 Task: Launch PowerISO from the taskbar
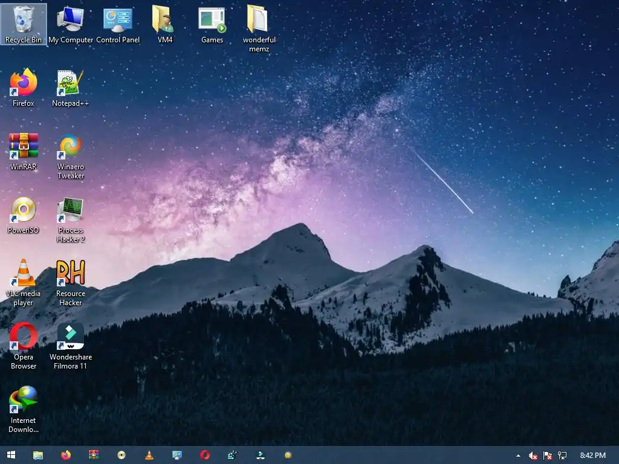121,455
